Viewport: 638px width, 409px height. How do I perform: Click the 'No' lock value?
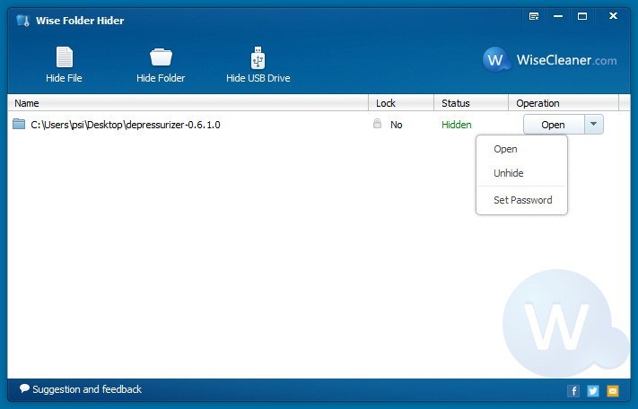[397, 125]
